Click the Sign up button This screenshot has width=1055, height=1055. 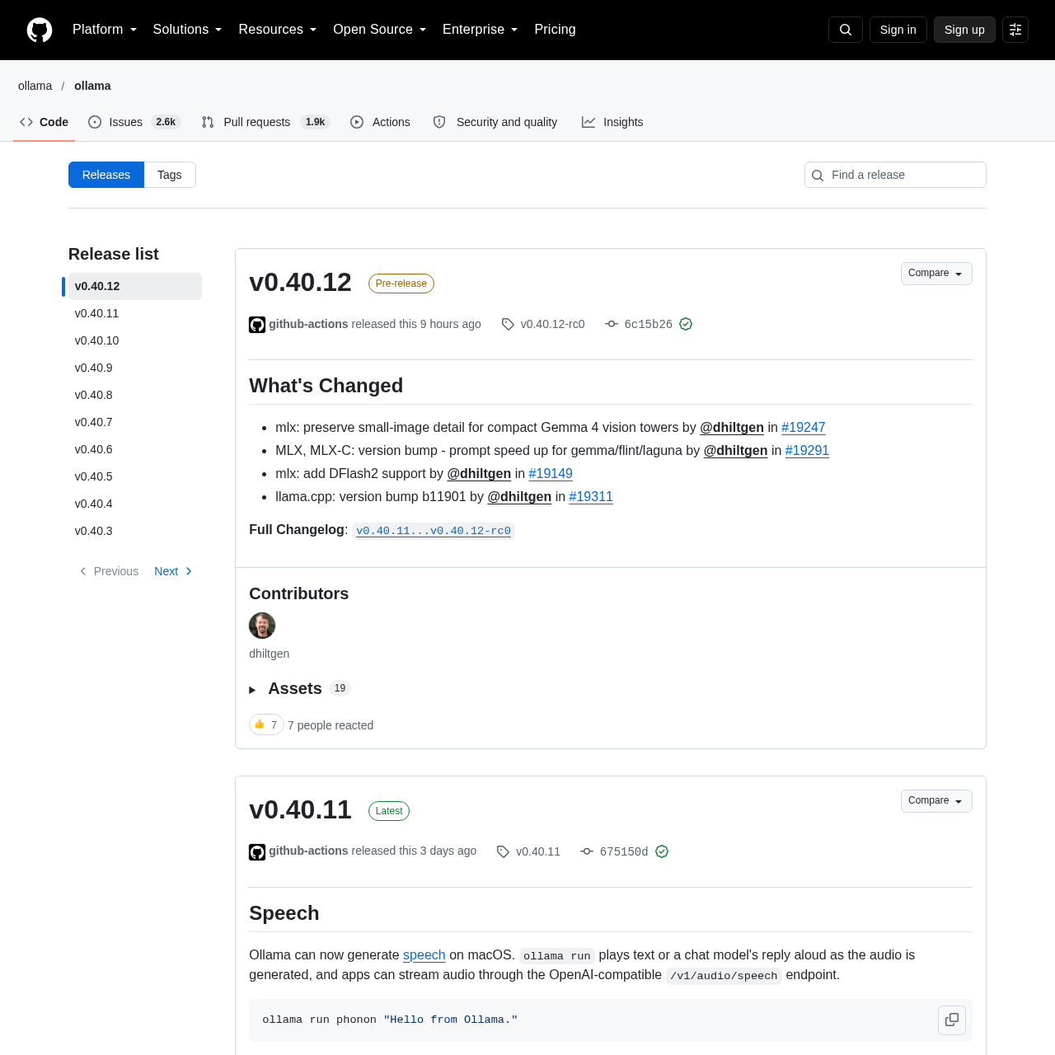click(x=964, y=30)
